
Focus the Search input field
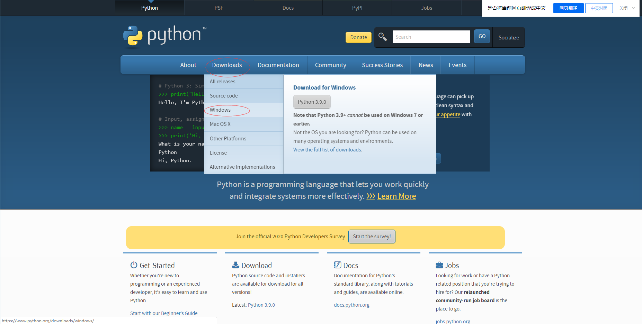pyautogui.click(x=431, y=37)
